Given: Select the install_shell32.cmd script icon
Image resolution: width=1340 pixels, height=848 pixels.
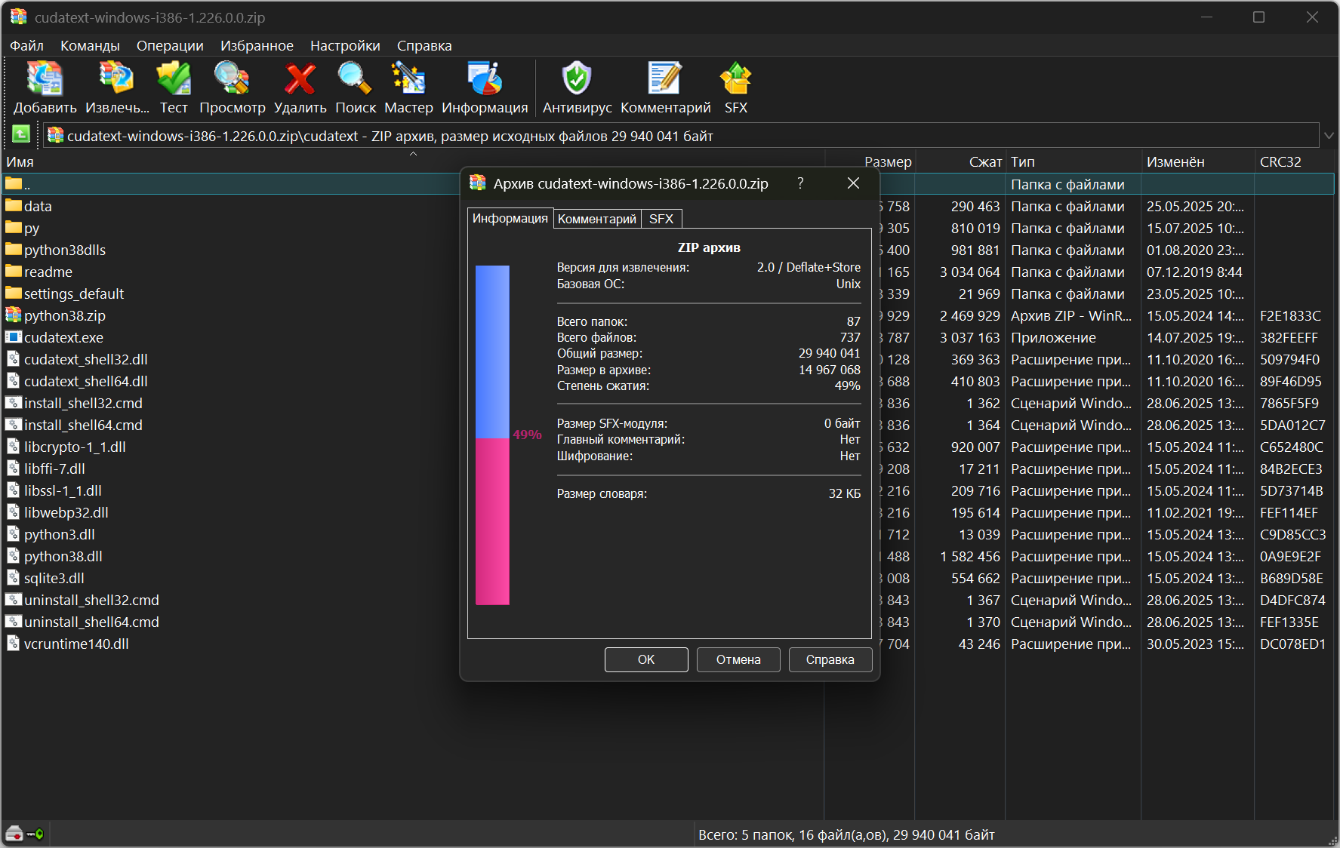Looking at the screenshot, I should pos(14,402).
